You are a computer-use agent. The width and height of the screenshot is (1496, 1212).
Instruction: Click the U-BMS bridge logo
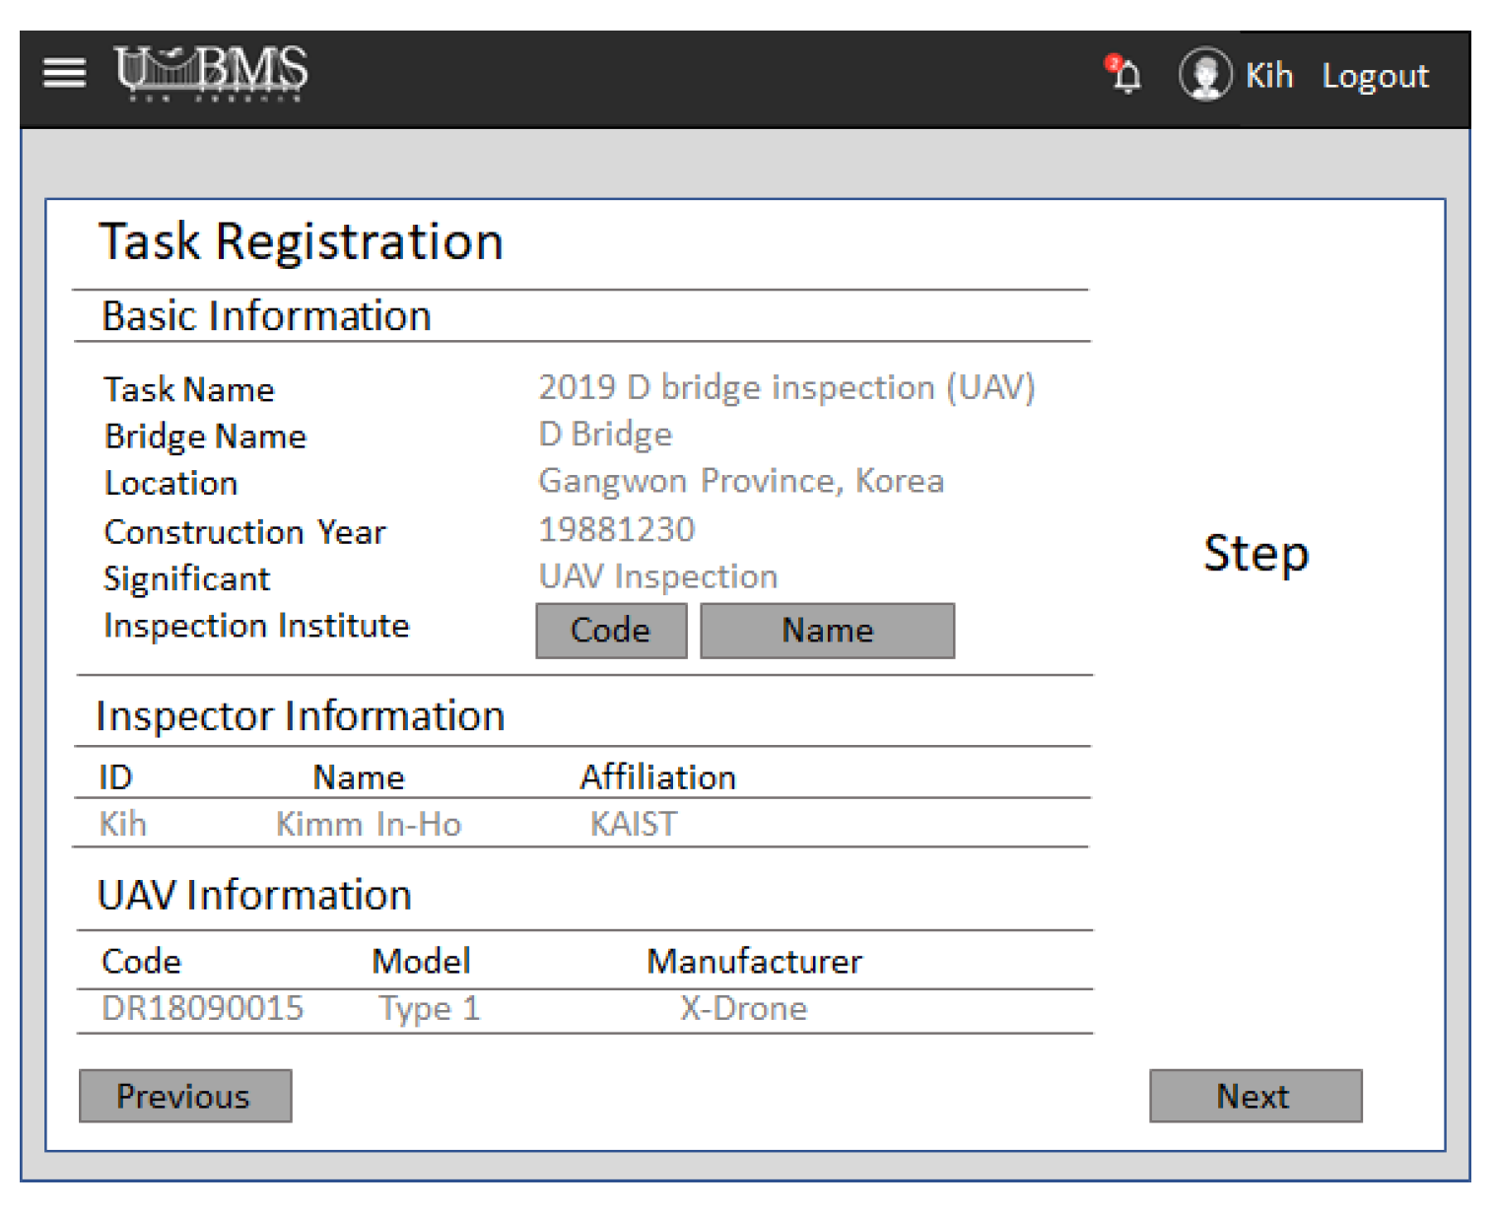click(x=211, y=72)
